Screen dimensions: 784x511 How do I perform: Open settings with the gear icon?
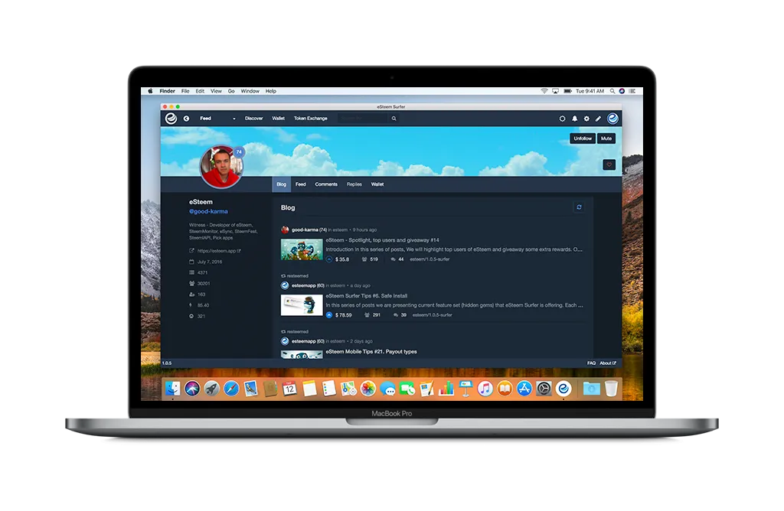(586, 119)
